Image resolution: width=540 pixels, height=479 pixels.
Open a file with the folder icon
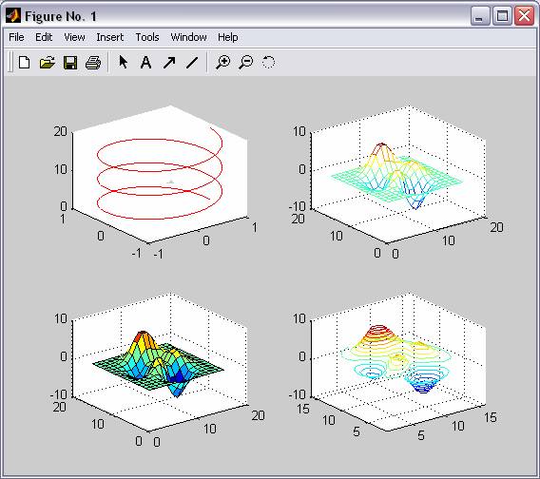[x=48, y=63]
